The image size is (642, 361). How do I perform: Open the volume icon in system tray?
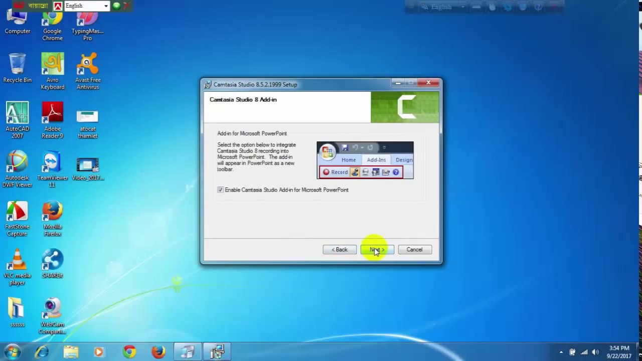595,352
